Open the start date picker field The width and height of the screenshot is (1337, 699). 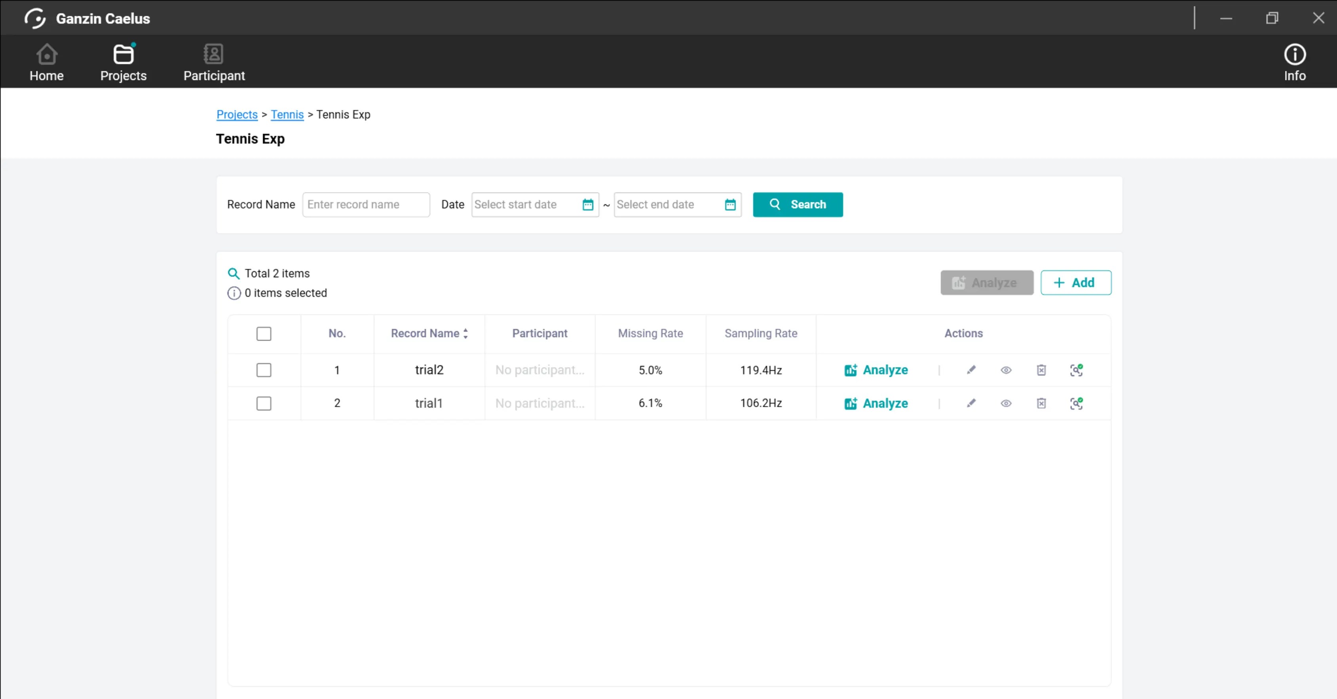click(x=534, y=204)
